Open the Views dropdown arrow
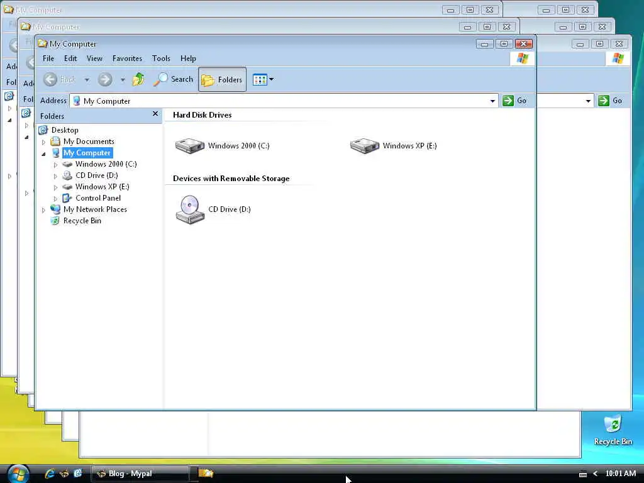 pos(272,79)
